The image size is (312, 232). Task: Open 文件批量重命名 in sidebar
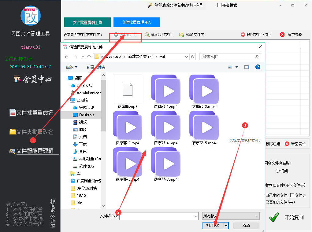pyautogui.click(x=32, y=113)
